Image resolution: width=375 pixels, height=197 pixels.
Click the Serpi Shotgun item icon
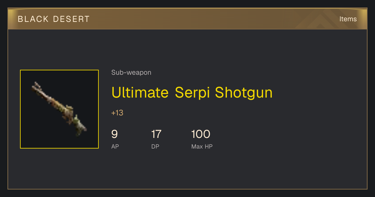[x=59, y=109]
